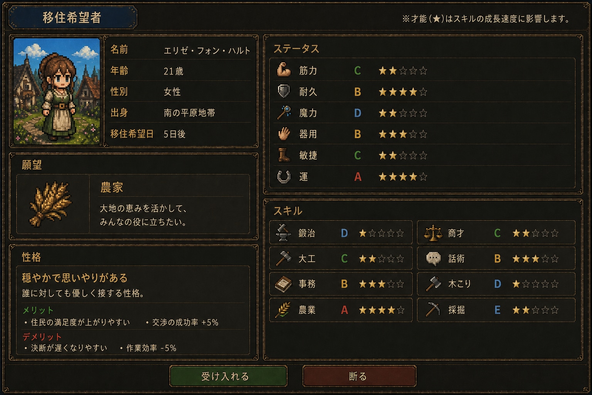
Task: Click the boot icon for 敏捷
Action: [x=284, y=155]
